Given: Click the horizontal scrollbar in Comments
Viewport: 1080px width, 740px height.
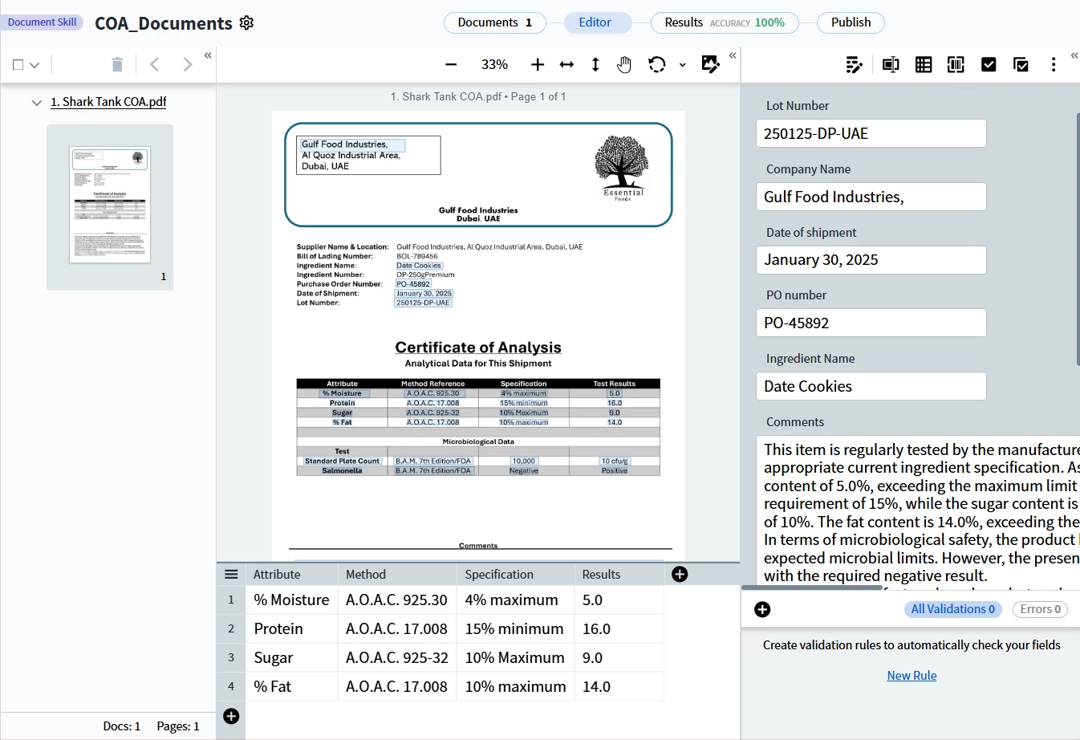Looking at the screenshot, I should tap(812, 588).
